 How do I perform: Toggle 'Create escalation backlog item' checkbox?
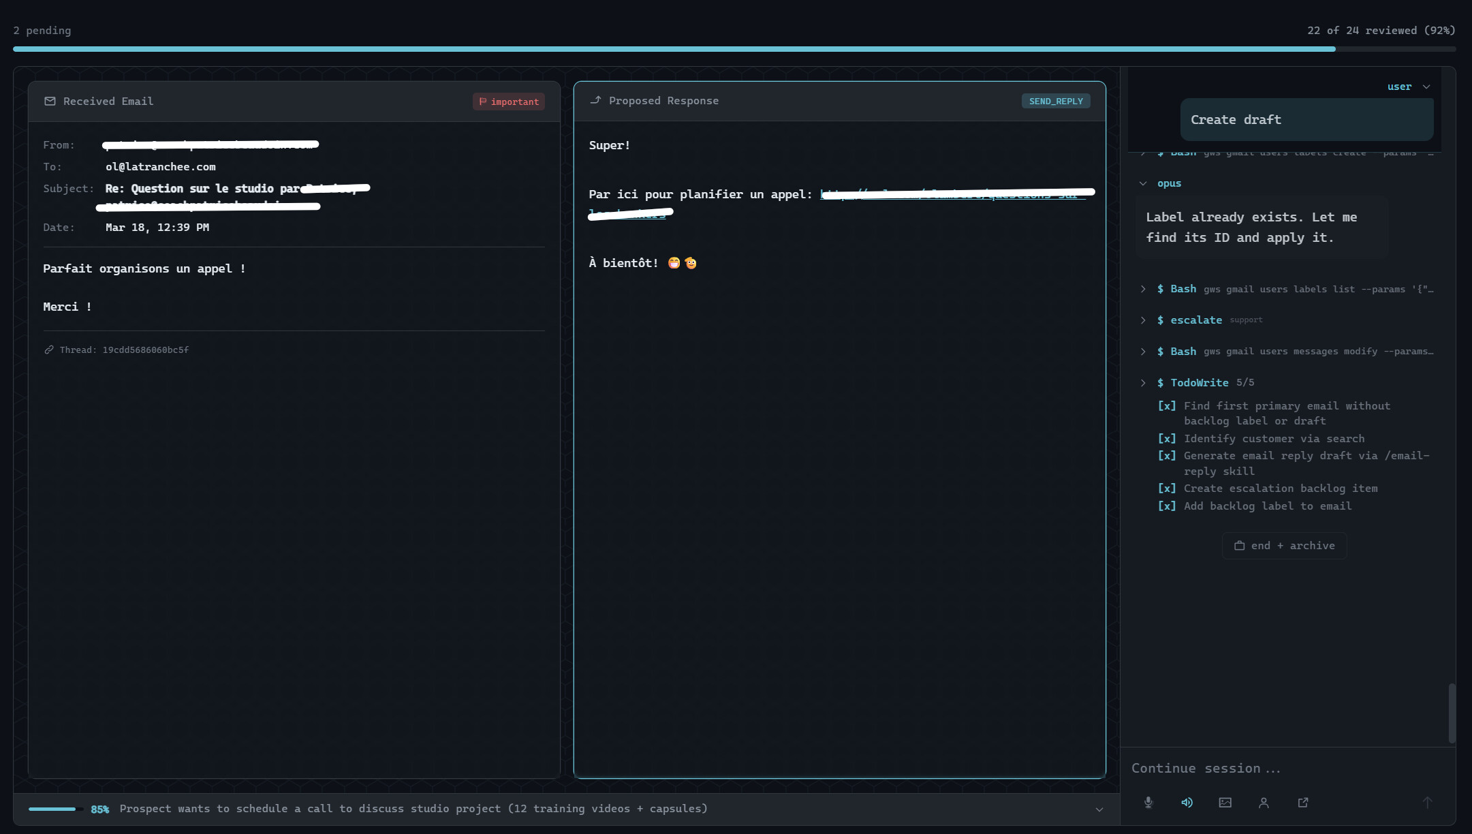(1166, 489)
